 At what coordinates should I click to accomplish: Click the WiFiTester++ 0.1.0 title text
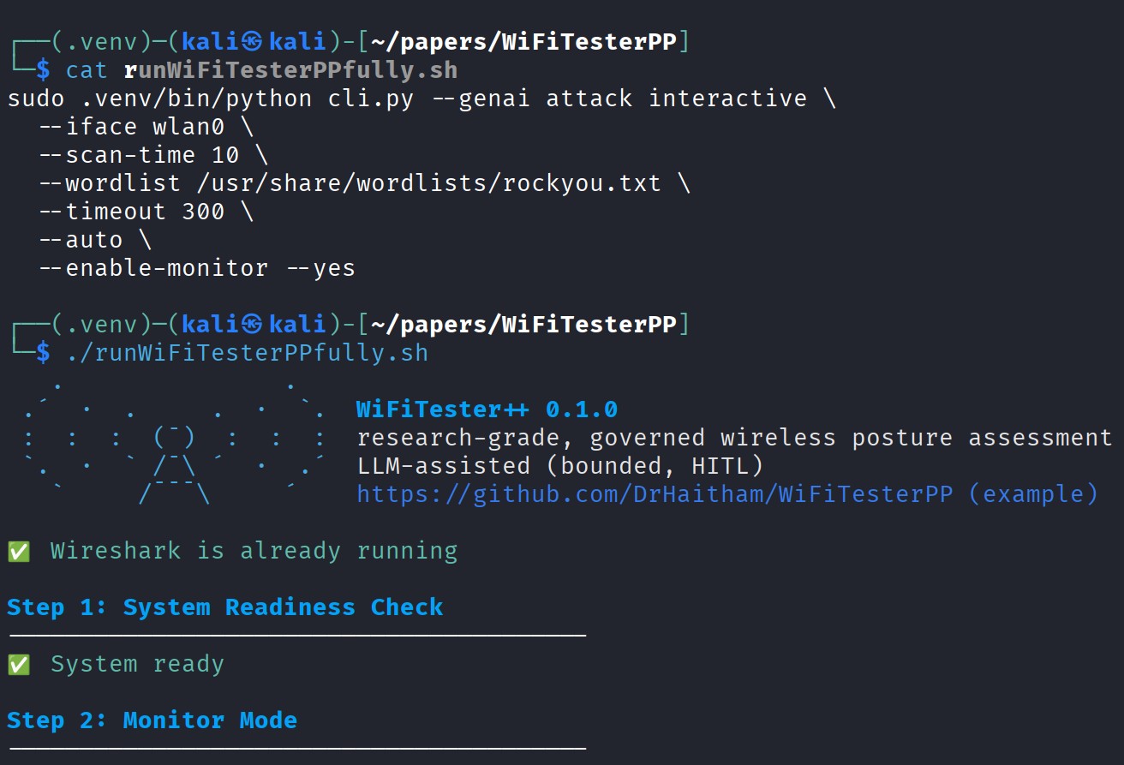tap(487, 409)
